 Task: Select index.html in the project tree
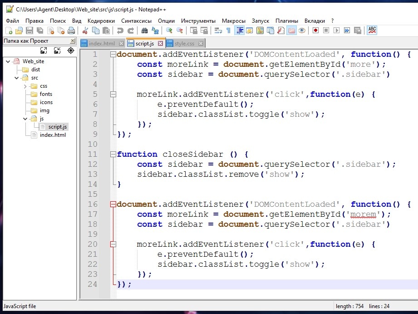53,135
